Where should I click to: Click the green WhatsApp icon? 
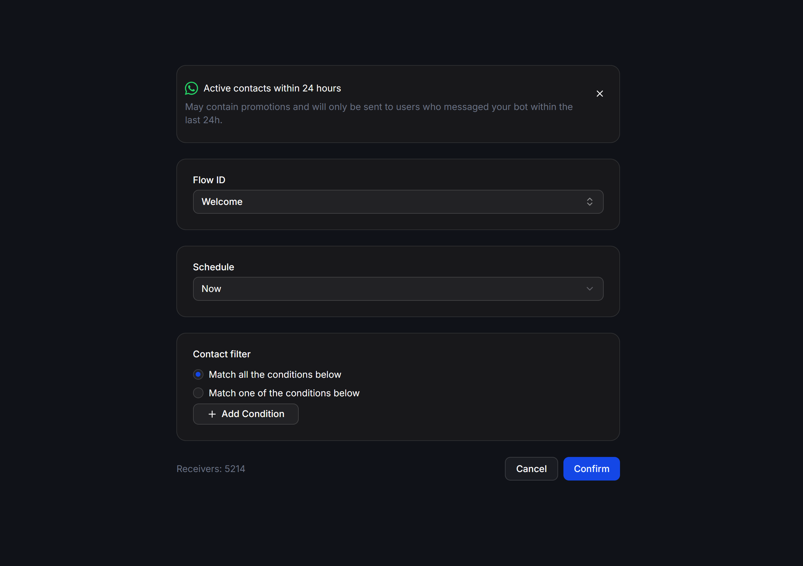[x=191, y=88]
